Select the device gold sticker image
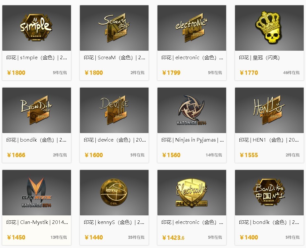The image size is (306, 248). click(114, 110)
